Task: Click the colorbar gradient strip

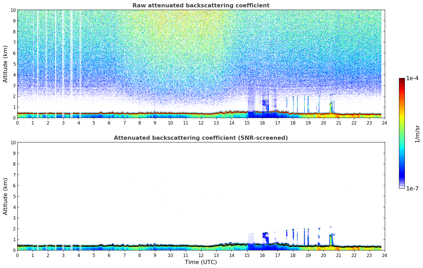Action: point(402,133)
